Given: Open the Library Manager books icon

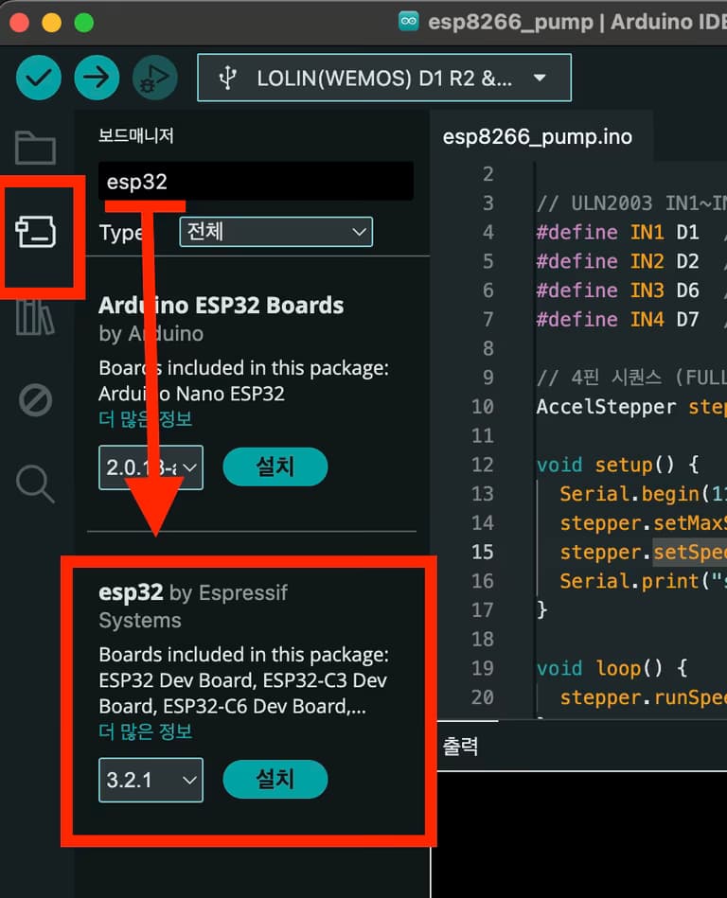Looking at the screenshot, I should (36, 317).
